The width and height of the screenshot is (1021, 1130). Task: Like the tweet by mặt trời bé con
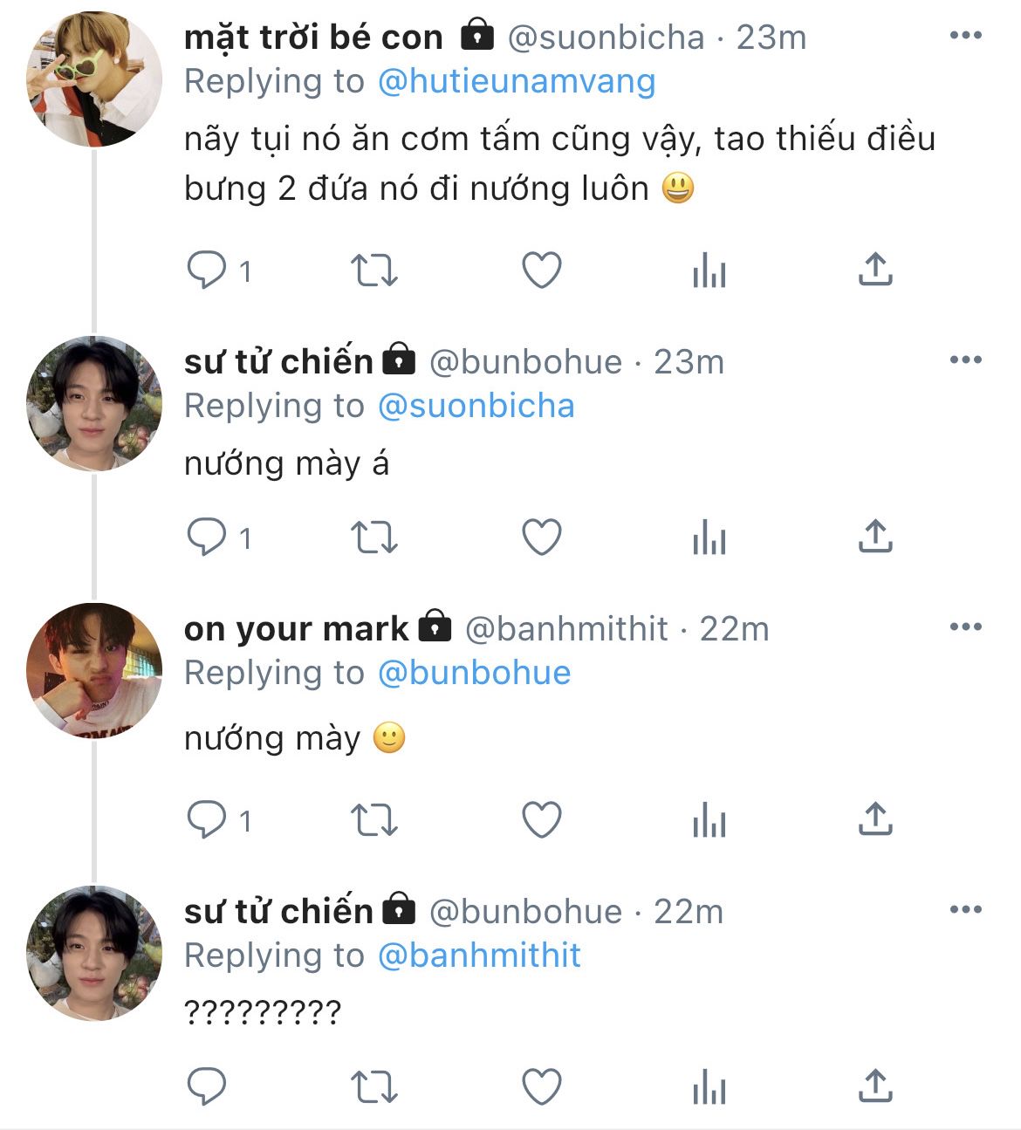(541, 270)
